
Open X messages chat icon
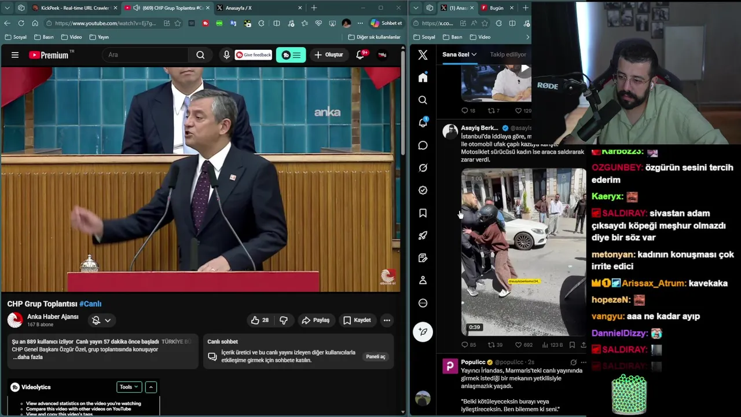pyautogui.click(x=423, y=145)
